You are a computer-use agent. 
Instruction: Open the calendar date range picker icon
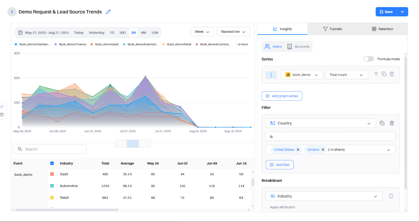(20, 33)
